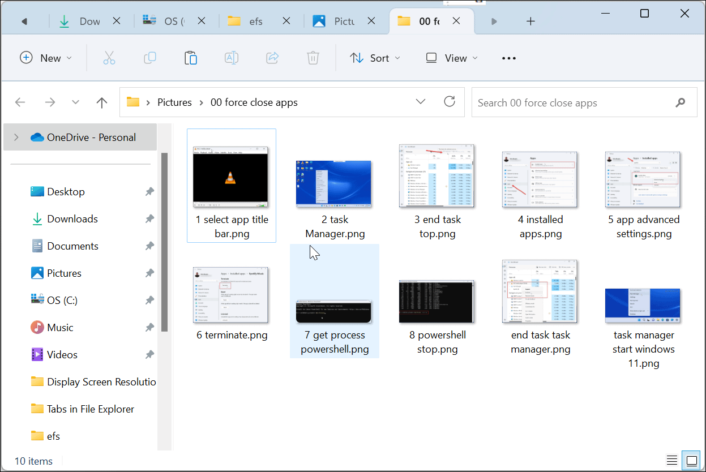Open Desktop in navigation pane
The width and height of the screenshot is (706, 472).
pyautogui.click(x=66, y=192)
